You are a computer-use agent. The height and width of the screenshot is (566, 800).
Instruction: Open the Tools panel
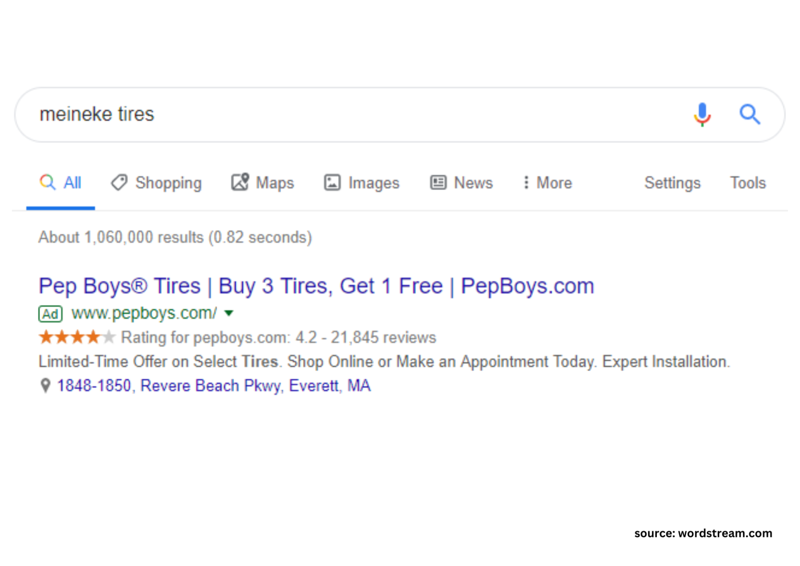pyautogui.click(x=748, y=182)
